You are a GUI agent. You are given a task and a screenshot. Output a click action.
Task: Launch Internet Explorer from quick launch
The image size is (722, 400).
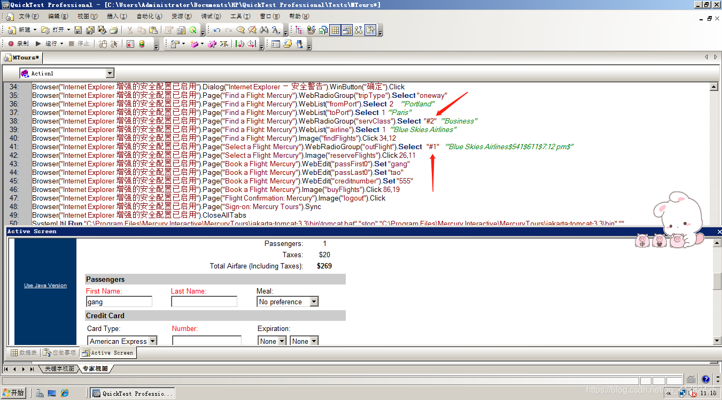tap(65, 393)
